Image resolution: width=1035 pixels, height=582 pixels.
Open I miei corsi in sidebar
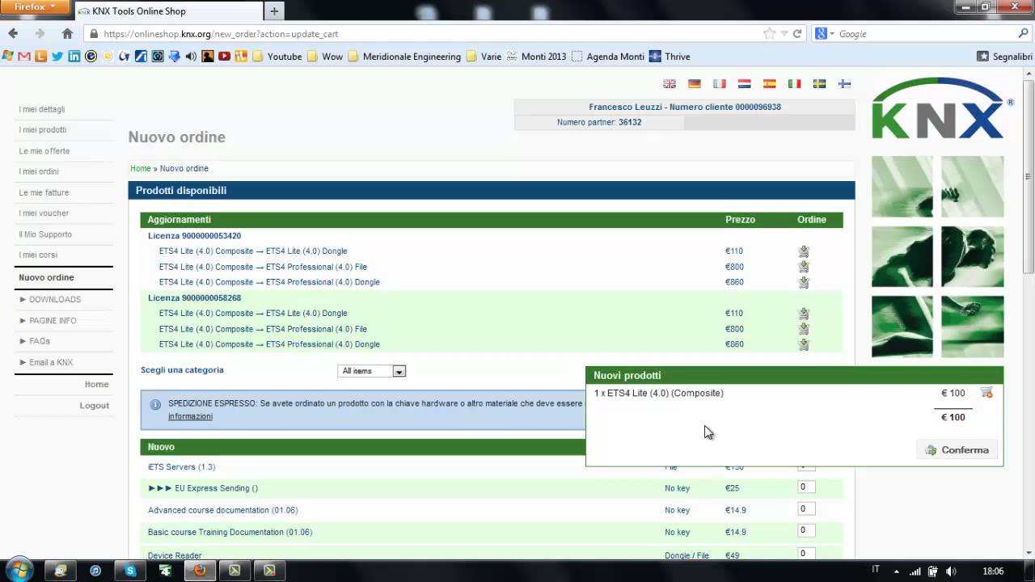coord(38,255)
